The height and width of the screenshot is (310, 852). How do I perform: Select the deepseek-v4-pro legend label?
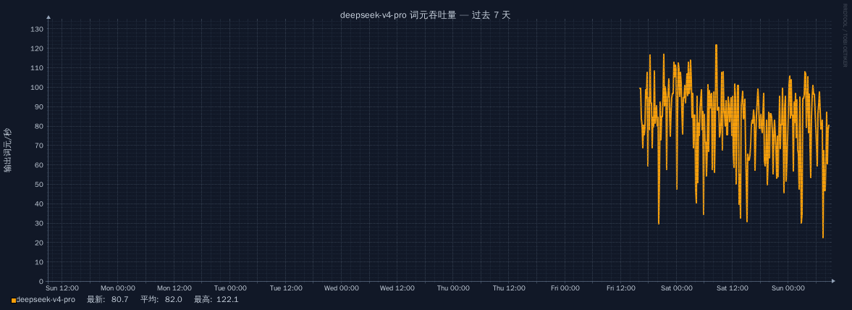[x=46, y=300]
